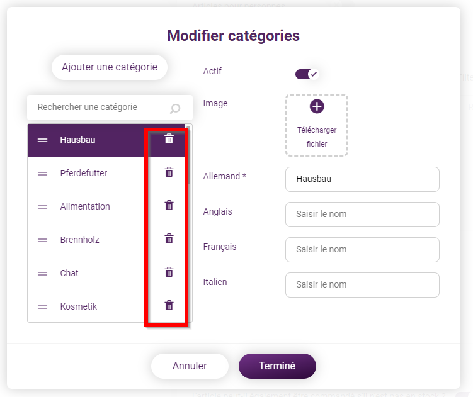Click the search magnifier icon

(x=175, y=108)
